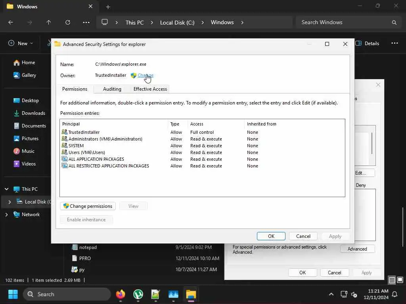Expand the Local Disk tree node
Screen dimensions: 406x304
[10, 202]
